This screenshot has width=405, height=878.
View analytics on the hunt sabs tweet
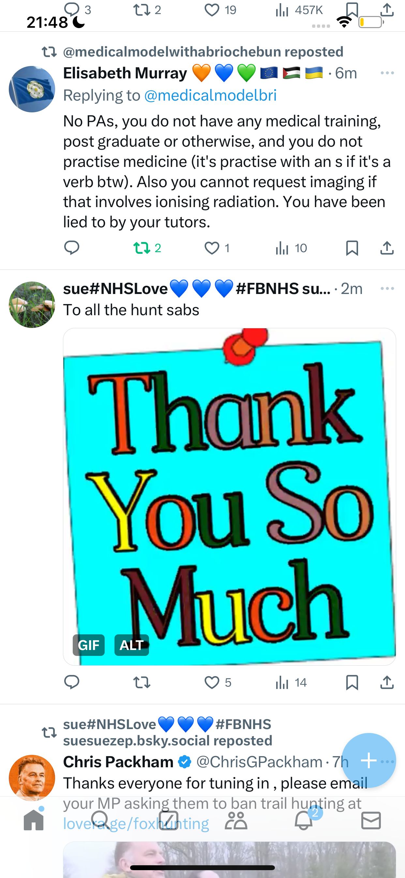point(291,682)
